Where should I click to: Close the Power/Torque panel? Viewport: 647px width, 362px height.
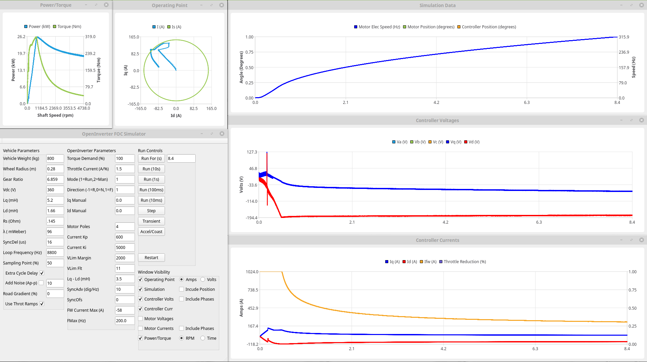[106, 5]
